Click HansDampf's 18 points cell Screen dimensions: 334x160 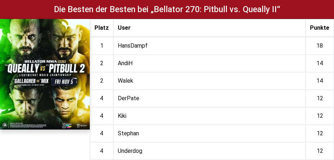pos(320,45)
